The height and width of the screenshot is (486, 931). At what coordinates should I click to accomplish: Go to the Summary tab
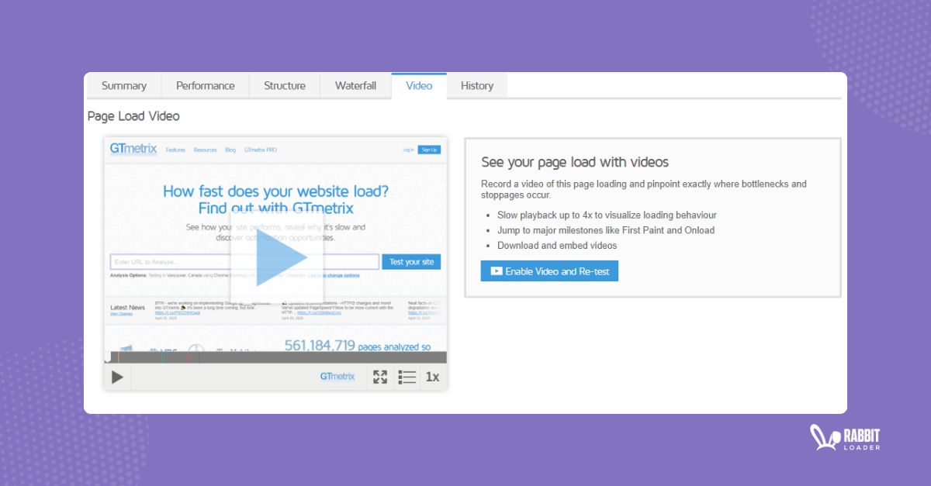click(x=124, y=85)
